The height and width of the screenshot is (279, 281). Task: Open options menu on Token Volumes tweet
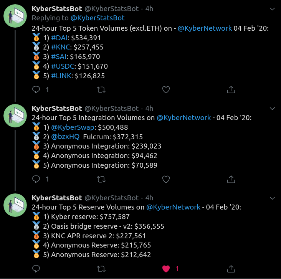tap(272, 8)
